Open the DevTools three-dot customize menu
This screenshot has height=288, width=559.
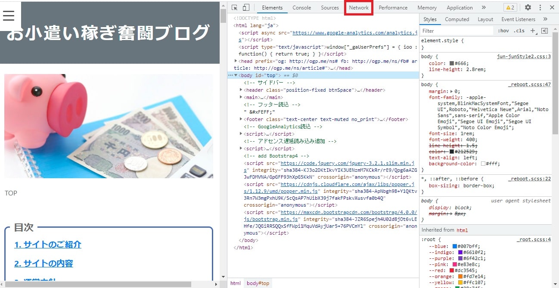tap(540, 7)
